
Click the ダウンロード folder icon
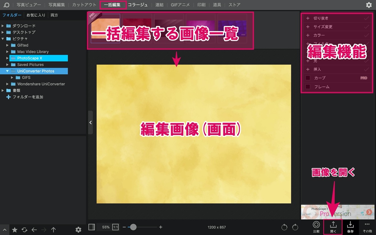[x=8, y=26]
